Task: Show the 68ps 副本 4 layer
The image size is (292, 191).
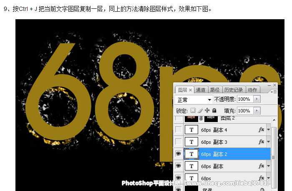Action: (x=178, y=130)
